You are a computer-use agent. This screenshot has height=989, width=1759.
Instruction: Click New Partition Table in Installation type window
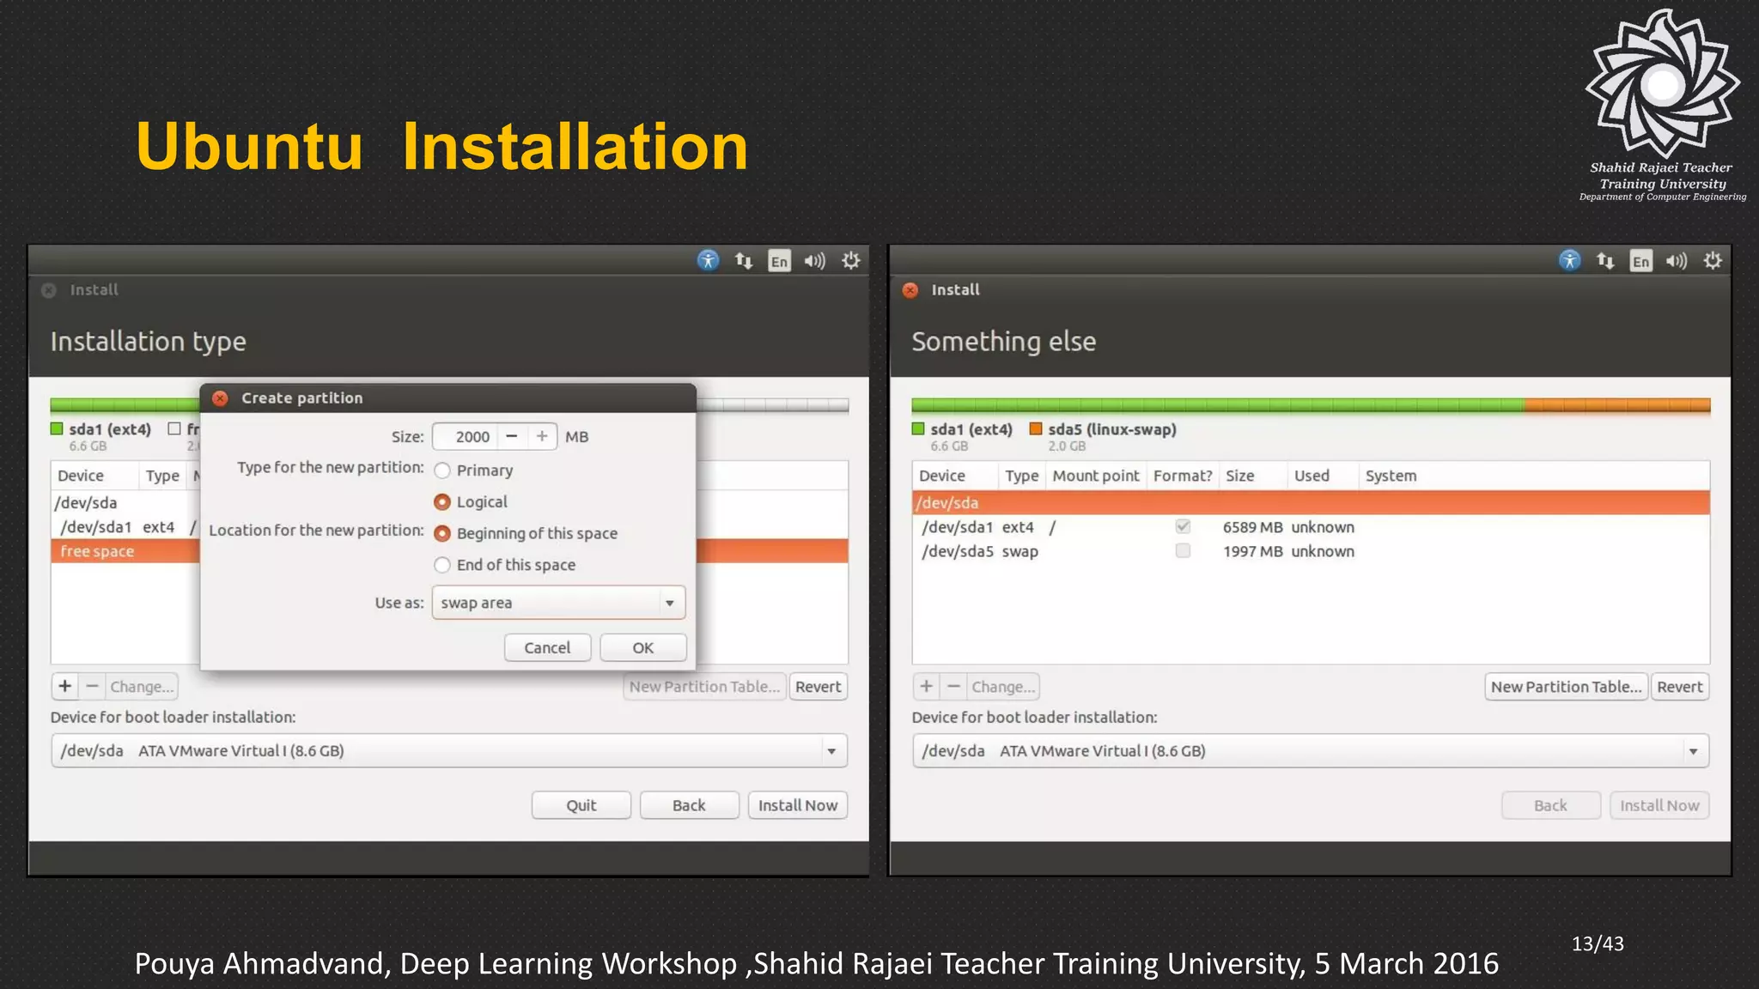point(704,686)
